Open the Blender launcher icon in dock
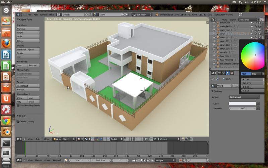268x168 pixels. [6, 131]
